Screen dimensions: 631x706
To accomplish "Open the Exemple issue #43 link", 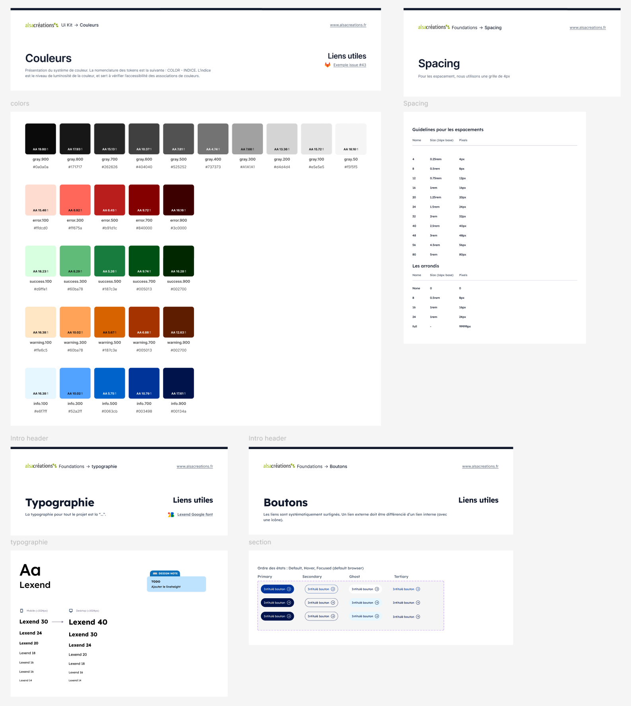I will [349, 65].
